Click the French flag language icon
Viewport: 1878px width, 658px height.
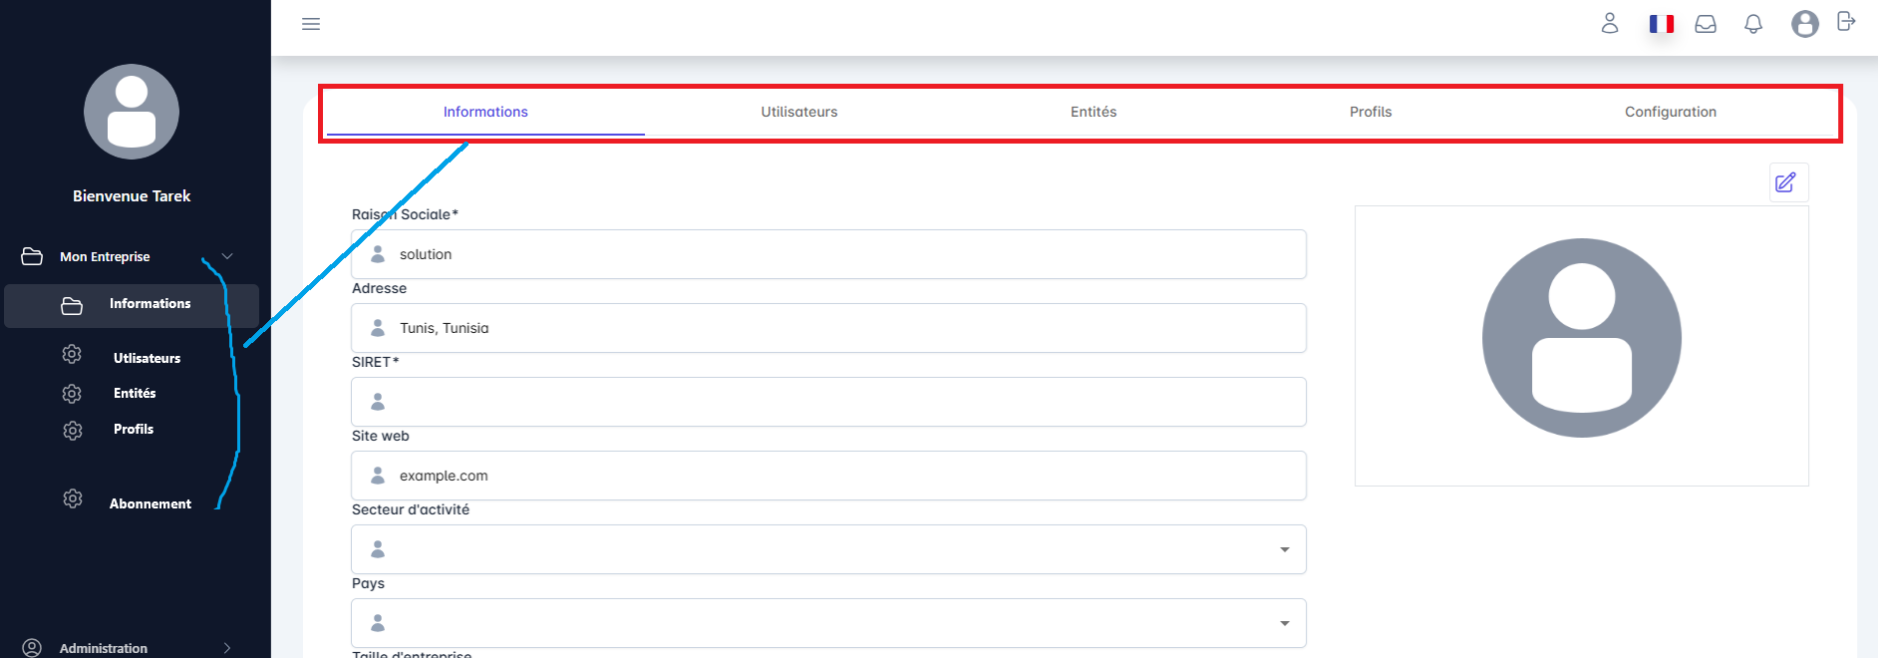point(1661,24)
